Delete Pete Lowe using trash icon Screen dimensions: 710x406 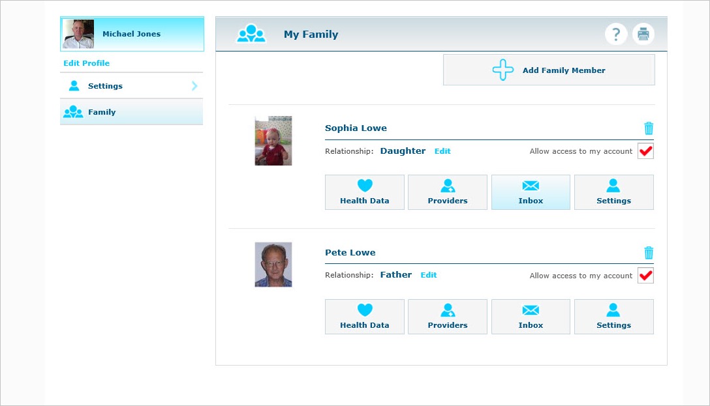pyautogui.click(x=649, y=253)
